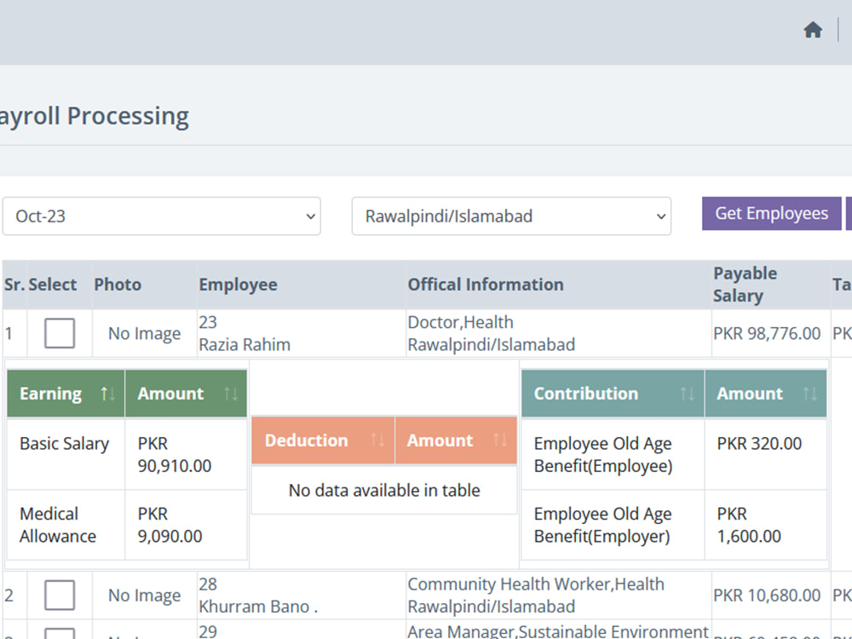Sort deduction Amount column arrows
The height and width of the screenshot is (639, 852).
coord(500,440)
